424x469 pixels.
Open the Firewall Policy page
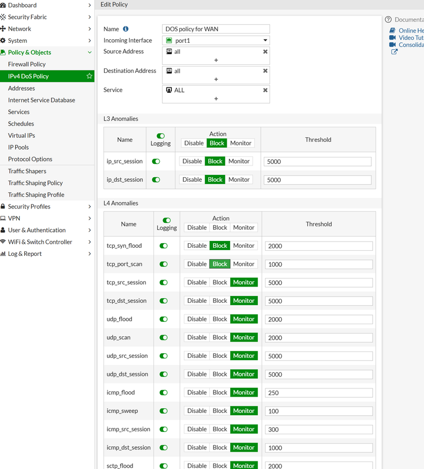coord(27,64)
